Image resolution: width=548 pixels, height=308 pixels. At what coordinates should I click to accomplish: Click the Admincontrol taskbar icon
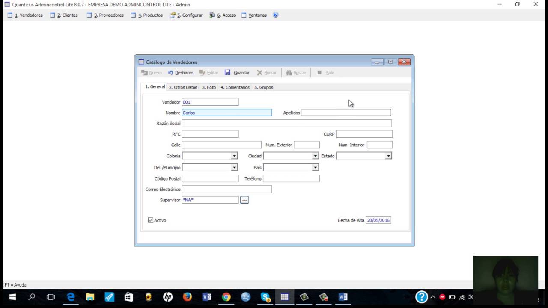(x=285, y=297)
